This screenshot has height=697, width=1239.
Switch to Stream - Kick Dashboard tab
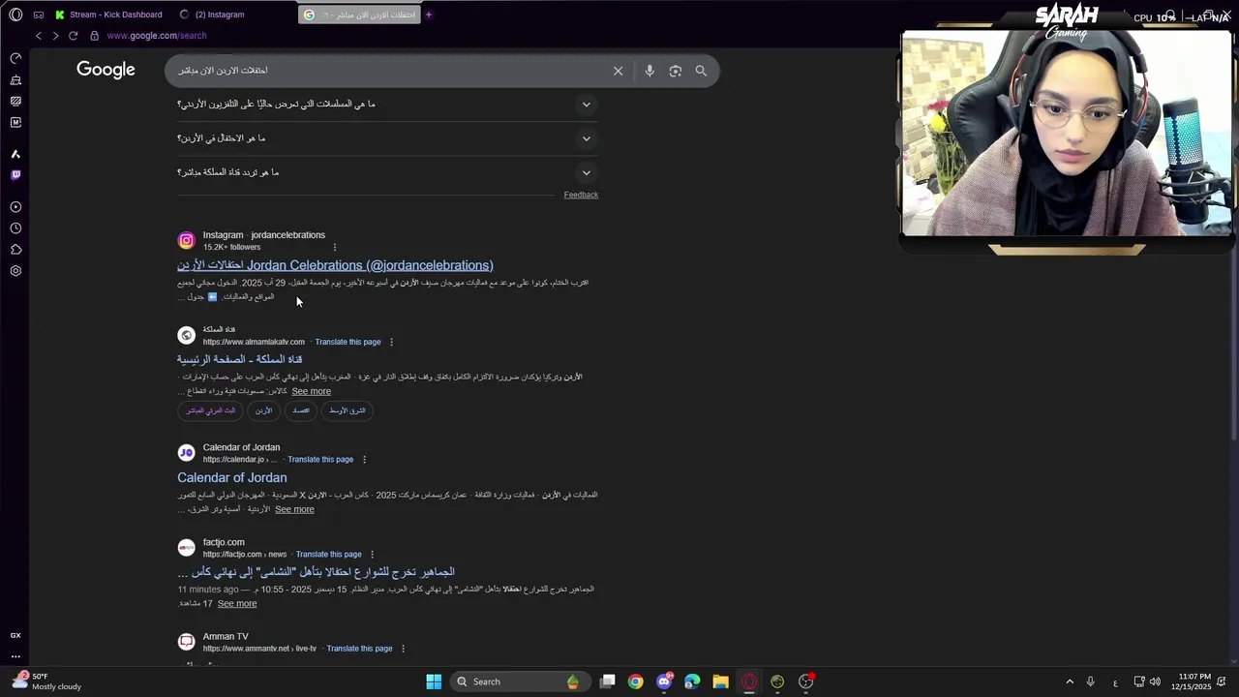pyautogui.click(x=108, y=15)
